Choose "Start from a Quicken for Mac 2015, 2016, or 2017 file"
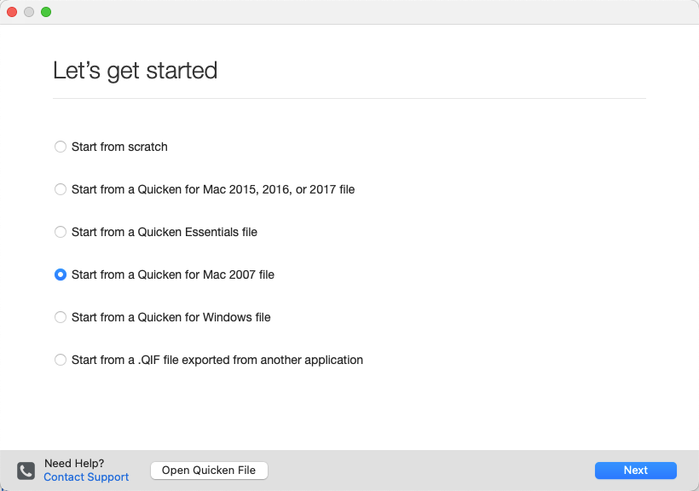Viewport: 699px width, 491px height. (x=61, y=189)
